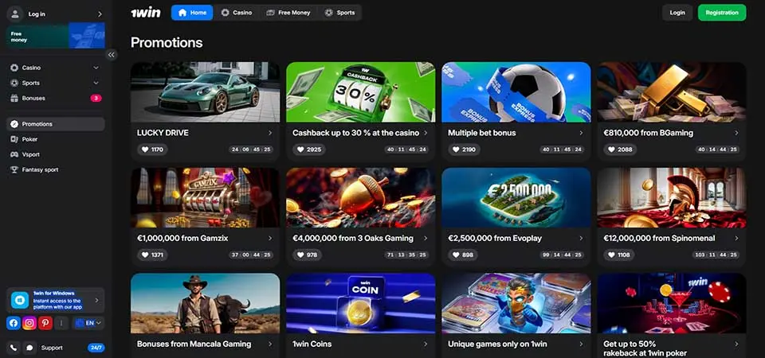Switch to the Free Money top tab
The width and height of the screenshot is (765, 358).
288,13
